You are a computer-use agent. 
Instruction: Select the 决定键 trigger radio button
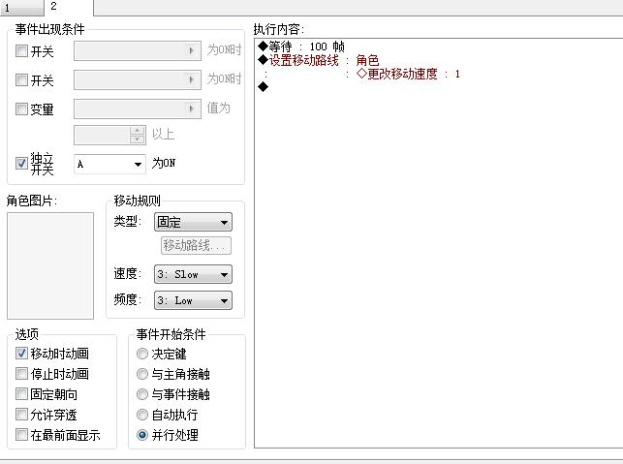(142, 354)
